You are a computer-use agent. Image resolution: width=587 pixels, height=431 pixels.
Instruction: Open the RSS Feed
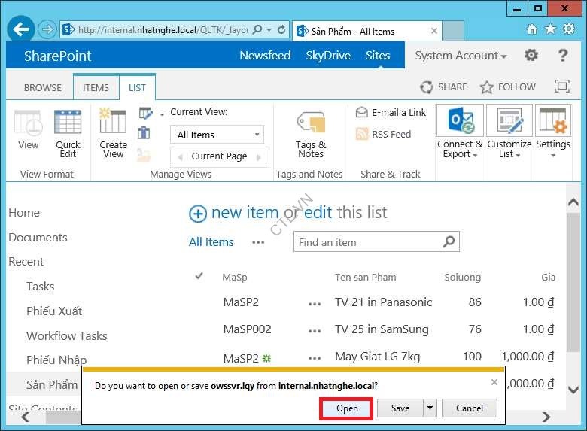383,134
